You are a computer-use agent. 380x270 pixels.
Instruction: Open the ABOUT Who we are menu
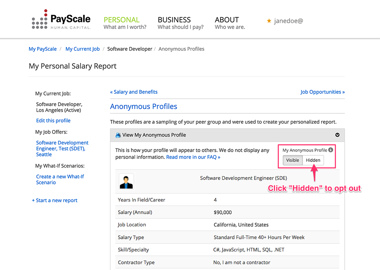coord(230,23)
